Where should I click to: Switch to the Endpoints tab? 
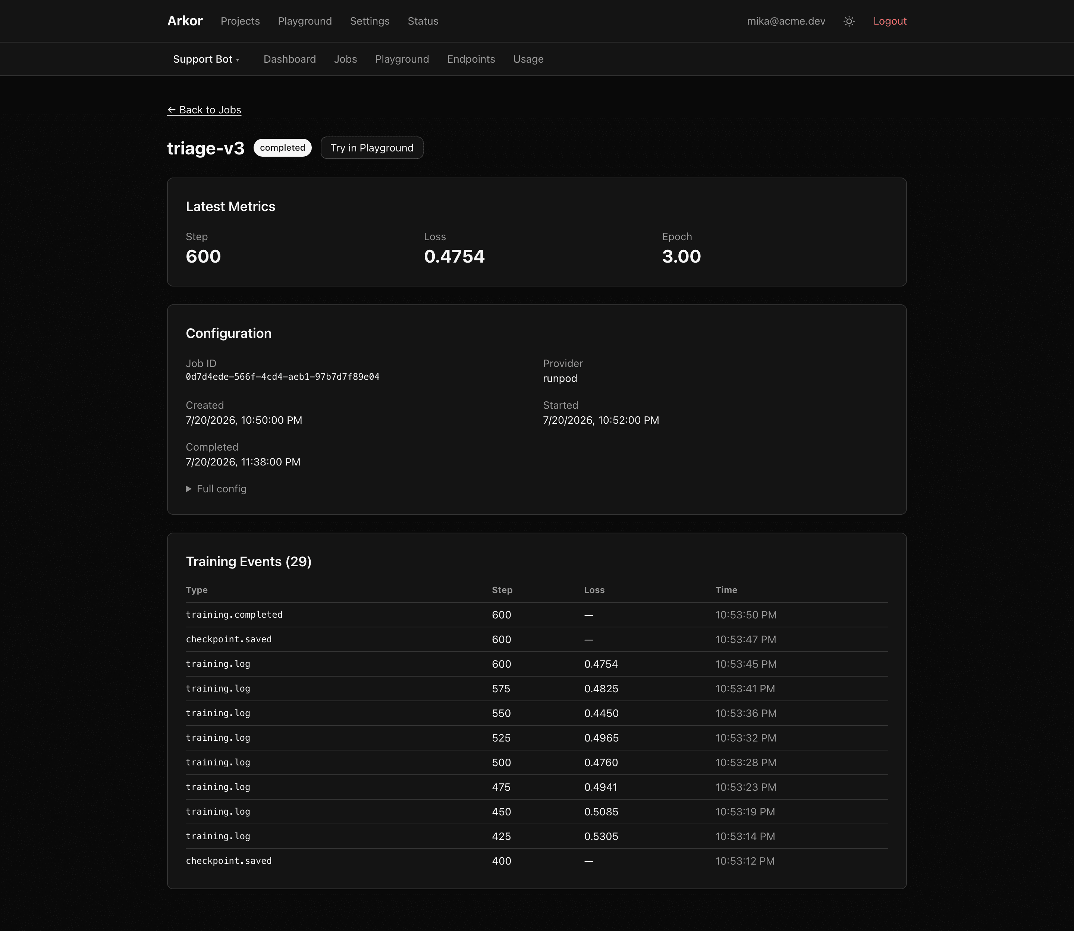(471, 59)
